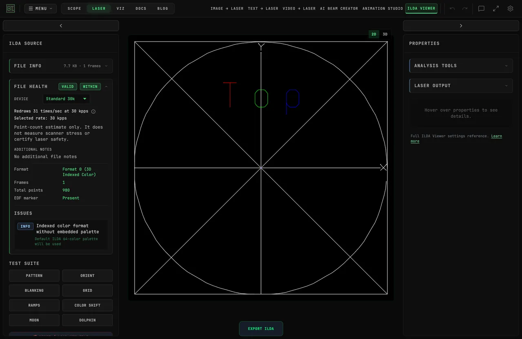Open the Video → Laser tool
Screen dimensions: 522x339
coord(299,9)
